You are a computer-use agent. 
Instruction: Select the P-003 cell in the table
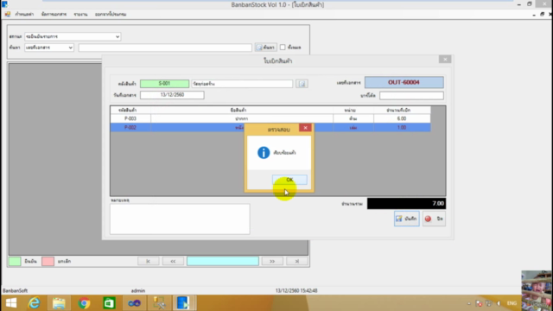(130, 119)
